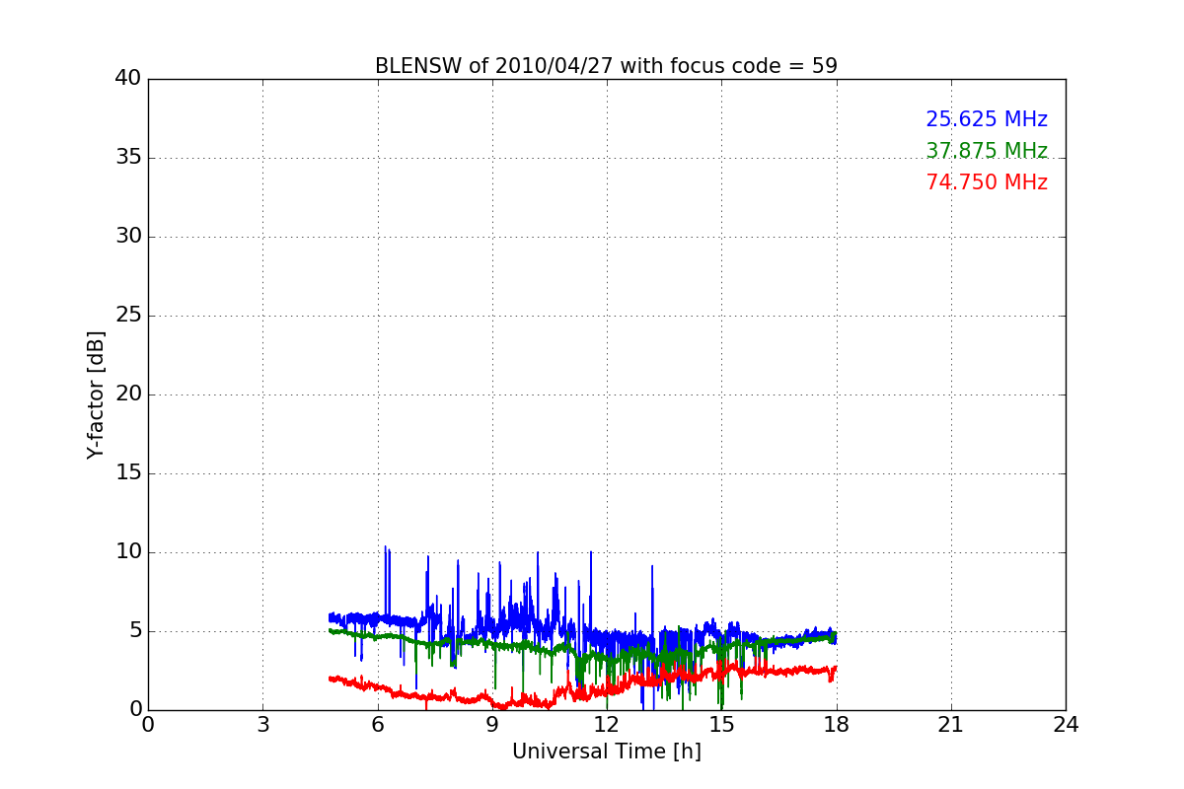Click the x-axis tick label 24

pyautogui.click(x=1066, y=725)
